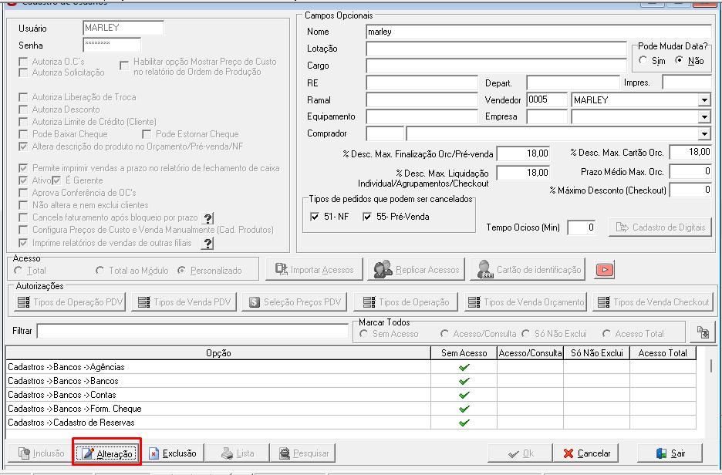Select Sim for Pode Mudar Data
722x475 pixels.
tap(643, 60)
